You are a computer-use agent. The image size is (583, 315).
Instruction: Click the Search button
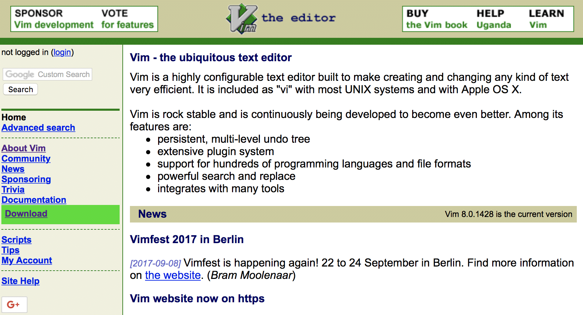click(21, 89)
